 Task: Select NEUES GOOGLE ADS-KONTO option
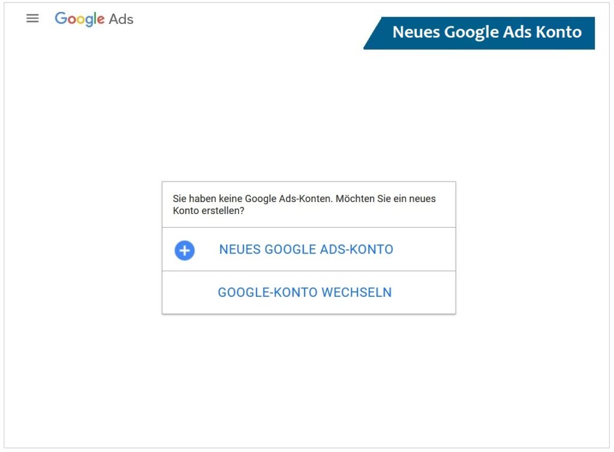[309, 249]
